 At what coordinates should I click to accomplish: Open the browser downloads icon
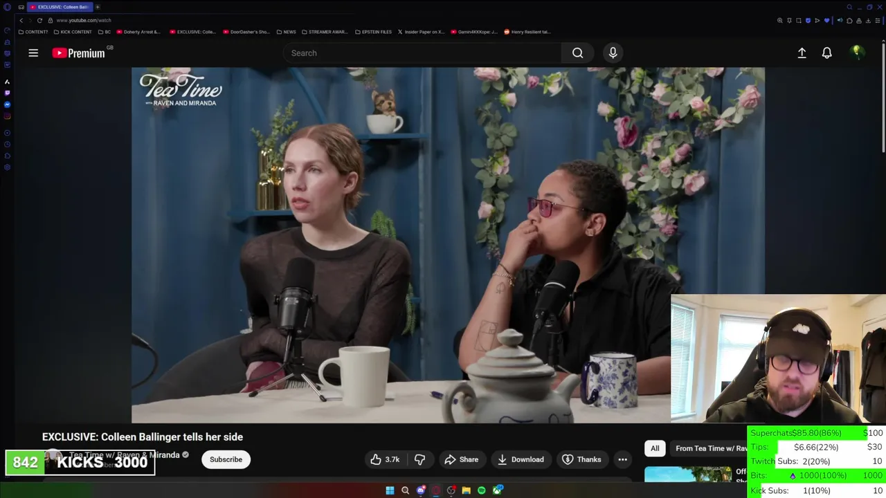tap(868, 21)
